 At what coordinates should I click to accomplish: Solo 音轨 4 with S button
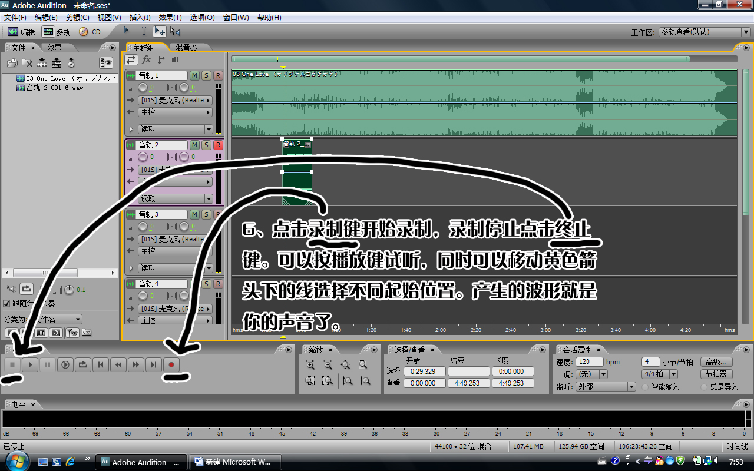pos(206,284)
